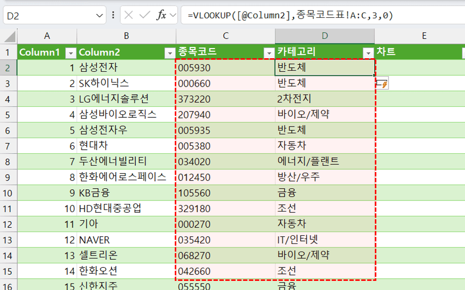Image resolution: width=465 pixels, height=290 pixels.
Task: Select row 12 header
Action: 8,224
